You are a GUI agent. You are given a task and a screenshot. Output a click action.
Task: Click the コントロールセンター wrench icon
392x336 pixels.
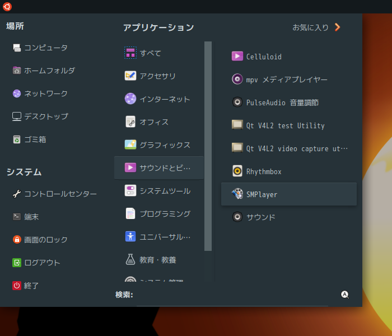click(17, 194)
